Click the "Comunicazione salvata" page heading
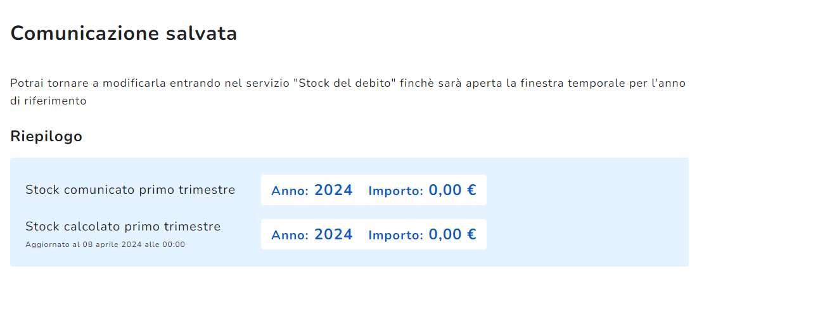This screenshot has width=825, height=328. pyautogui.click(x=124, y=34)
